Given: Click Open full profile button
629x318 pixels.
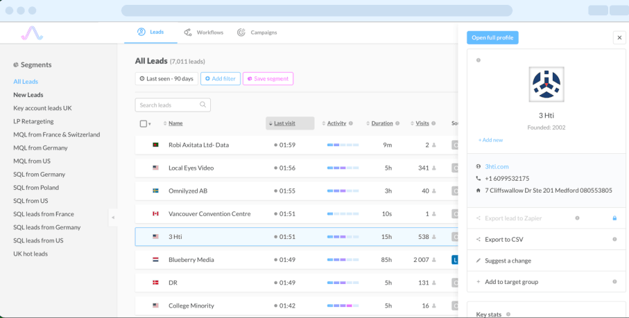Looking at the screenshot, I should (492, 37).
